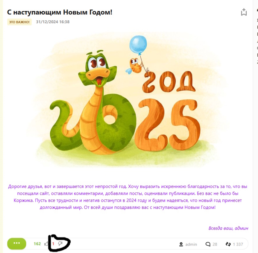Open comments via the speech bubble icon
This screenshot has width=258, height=253.
(x=208, y=244)
